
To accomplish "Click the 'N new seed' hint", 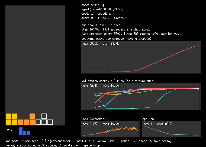I will [x=30, y=141].
